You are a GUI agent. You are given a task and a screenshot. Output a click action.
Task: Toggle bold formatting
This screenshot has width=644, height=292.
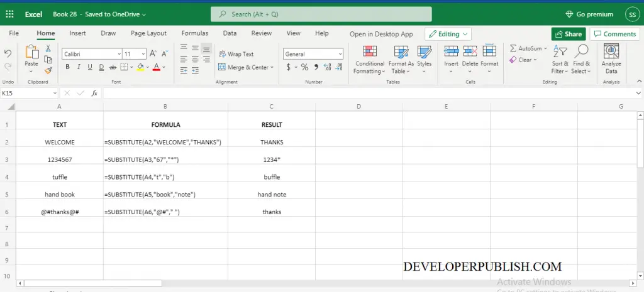pyautogui.click(x=67, y=67)
